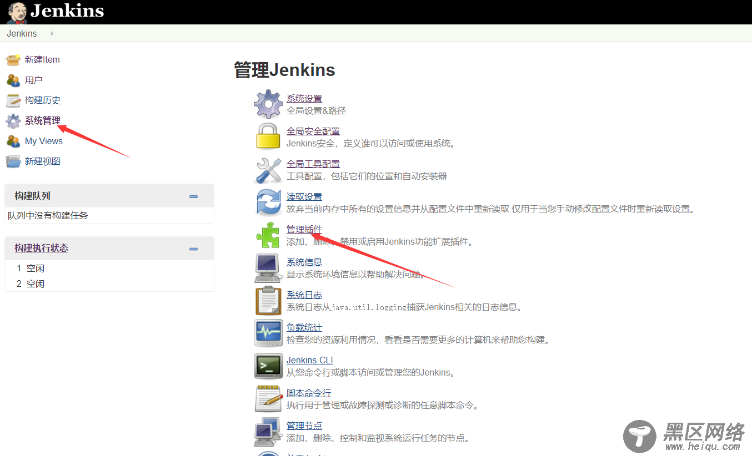Open the 构建执行状态 header link
Image resolution: width=752 pixels, height=456 pixels.
pyautogui.click(x=42, y=248)
